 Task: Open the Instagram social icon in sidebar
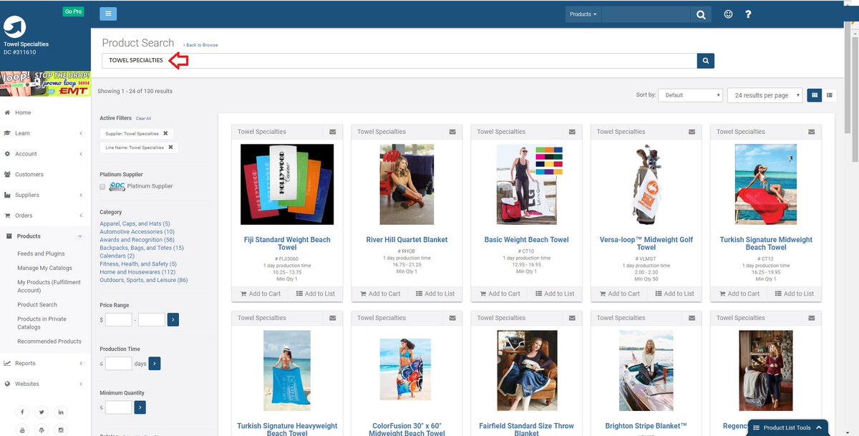(x=61, y=430)
